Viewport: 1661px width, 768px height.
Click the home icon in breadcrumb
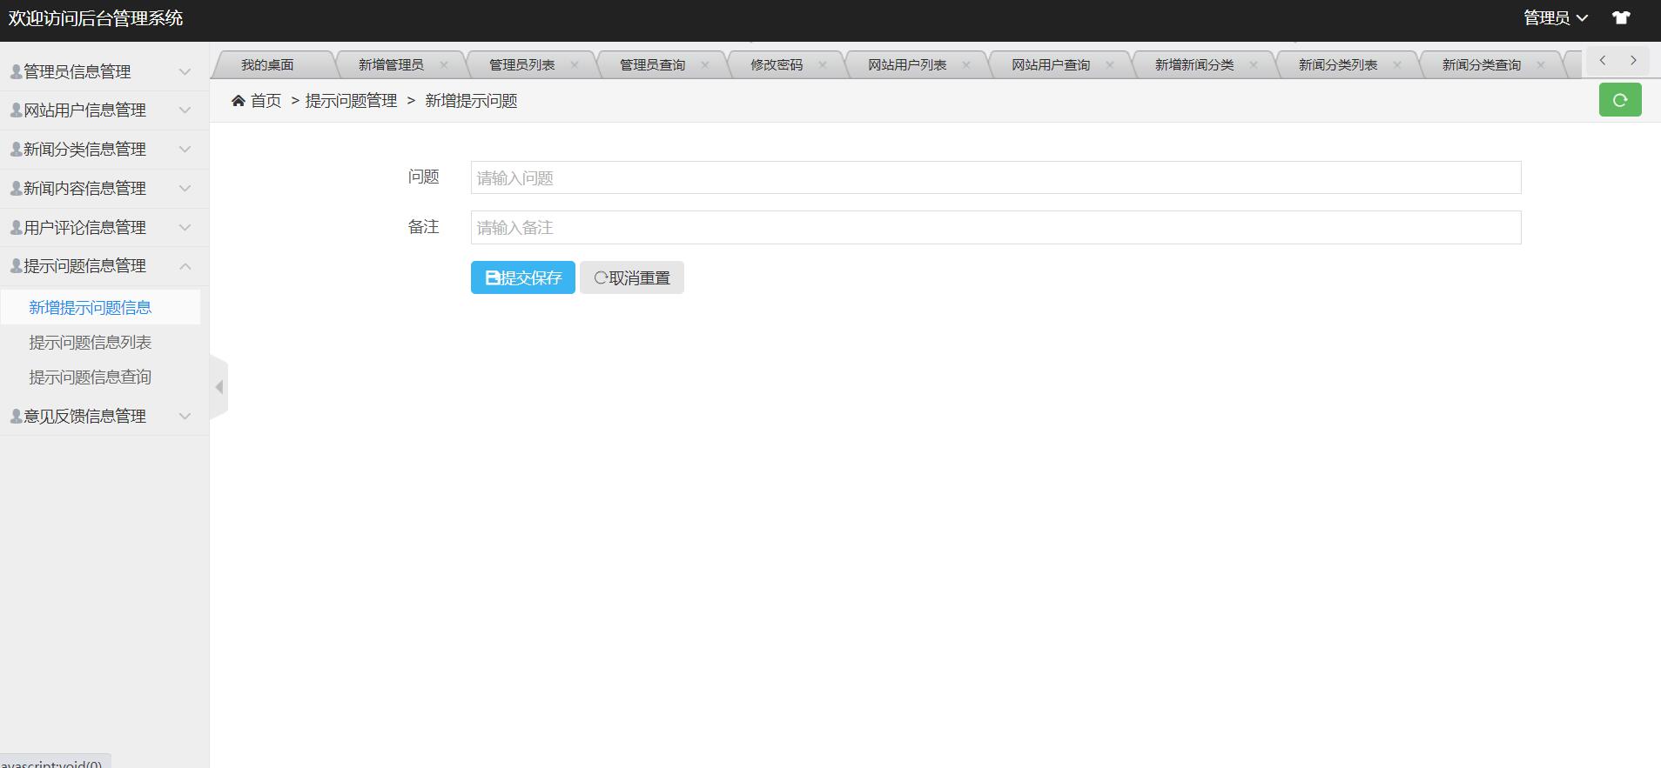pos(239,101)
